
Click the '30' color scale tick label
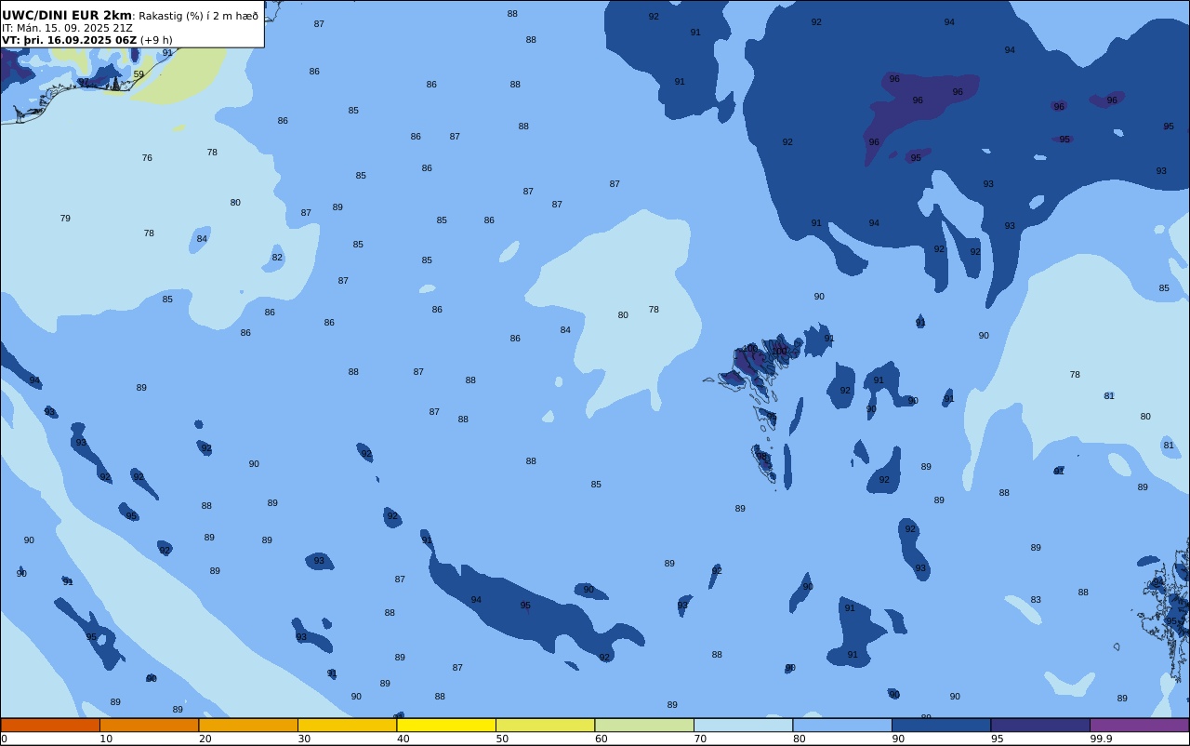point(304,739)
